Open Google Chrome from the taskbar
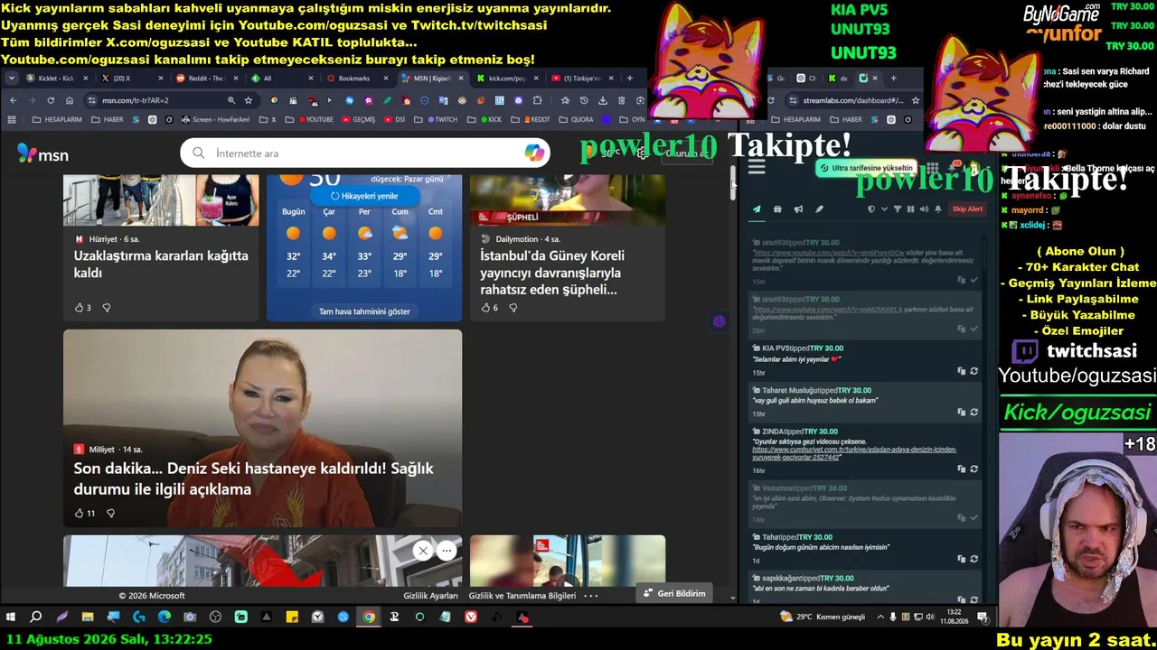Screen dimensions: 1157x650 369,617
